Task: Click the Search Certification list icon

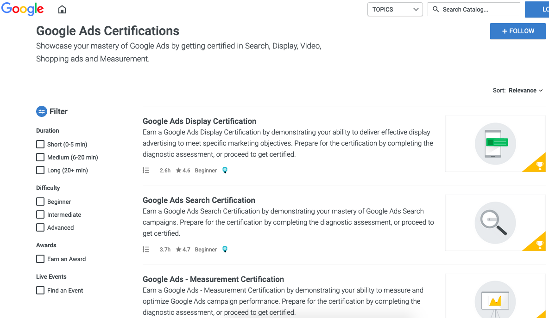Action: [x=146, y=249]
